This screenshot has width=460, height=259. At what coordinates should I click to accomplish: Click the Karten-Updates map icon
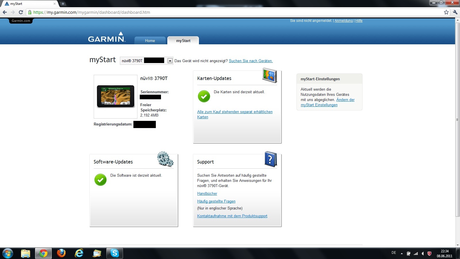(270, 75)
